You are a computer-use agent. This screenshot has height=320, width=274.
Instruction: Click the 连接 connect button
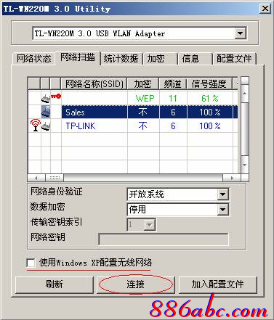pyautogui.click(x=136, y=284)
